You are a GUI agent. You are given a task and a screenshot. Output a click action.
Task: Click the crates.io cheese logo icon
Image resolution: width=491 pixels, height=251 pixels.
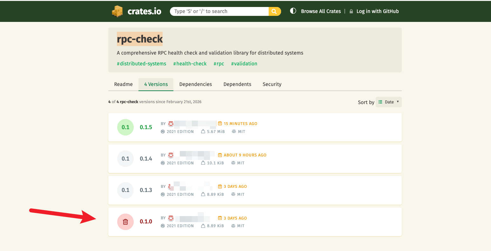pyautogui.click(x=117, y=11)
